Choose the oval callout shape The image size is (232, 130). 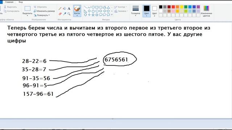pyautogui.click(x=105, y=14)
